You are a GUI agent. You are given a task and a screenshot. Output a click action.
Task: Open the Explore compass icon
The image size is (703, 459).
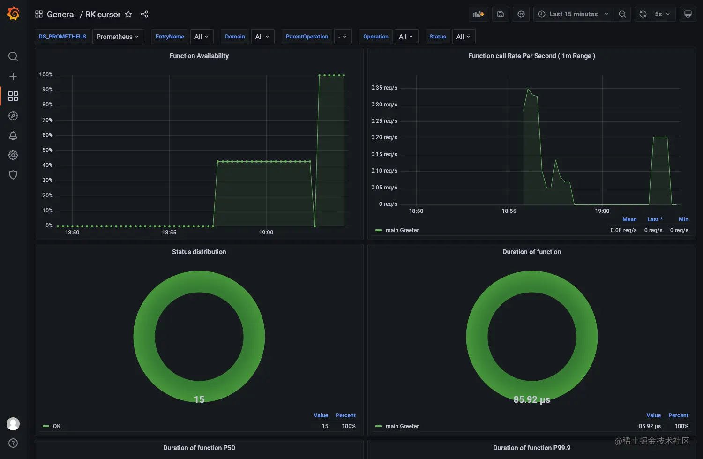[x=13, y=116]
